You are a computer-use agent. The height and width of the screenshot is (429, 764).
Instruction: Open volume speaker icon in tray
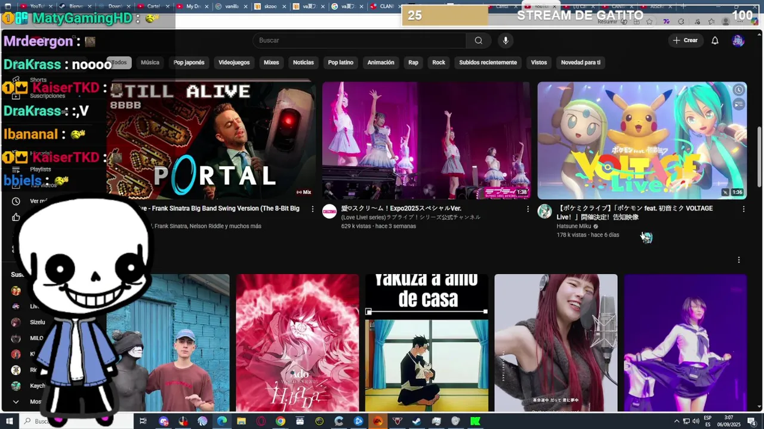tap(695, 421)
